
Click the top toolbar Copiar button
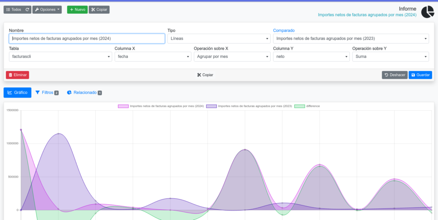(x=99, y=9)
